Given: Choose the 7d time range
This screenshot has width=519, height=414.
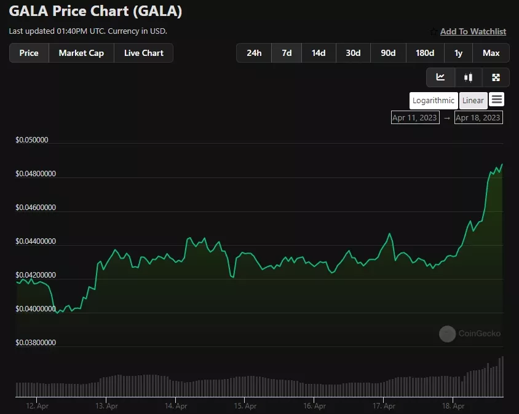Looking at the screenshot, I should pos(287,53).
